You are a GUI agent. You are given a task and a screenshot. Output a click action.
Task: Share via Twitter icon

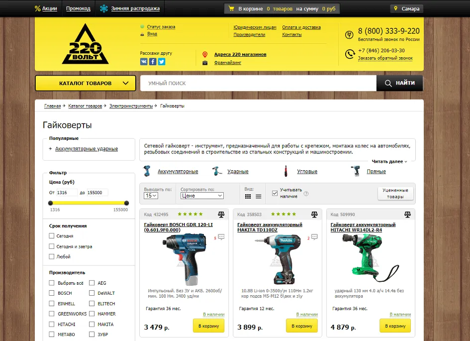[162, 62]
